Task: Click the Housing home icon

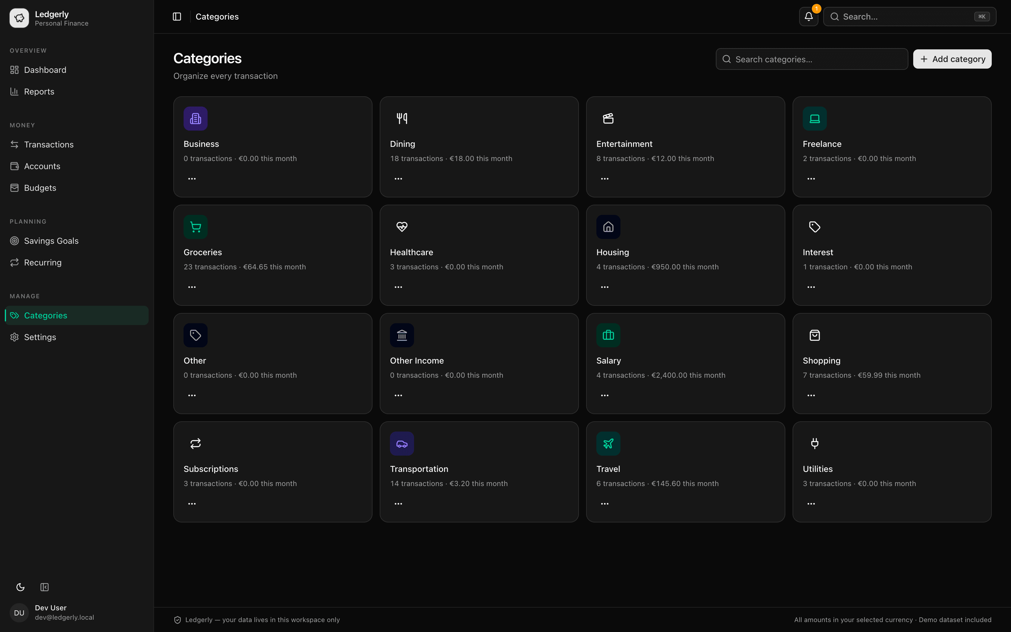Action: tap(608, 227)
